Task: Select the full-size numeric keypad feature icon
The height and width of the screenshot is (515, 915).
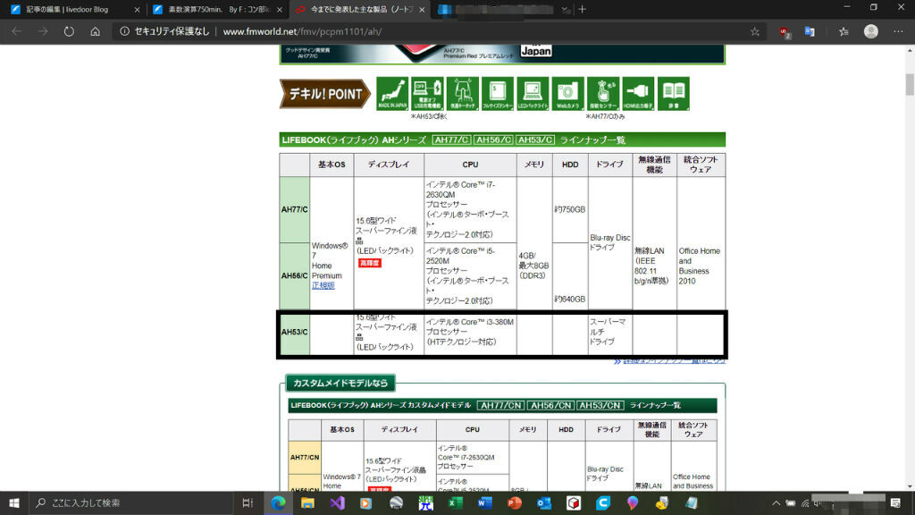Action: tap(498, 93)
